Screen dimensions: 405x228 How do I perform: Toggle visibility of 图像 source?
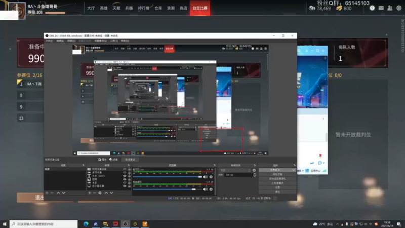pos(125,179)
